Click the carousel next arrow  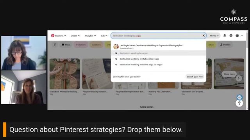click(x=239, y=78)
